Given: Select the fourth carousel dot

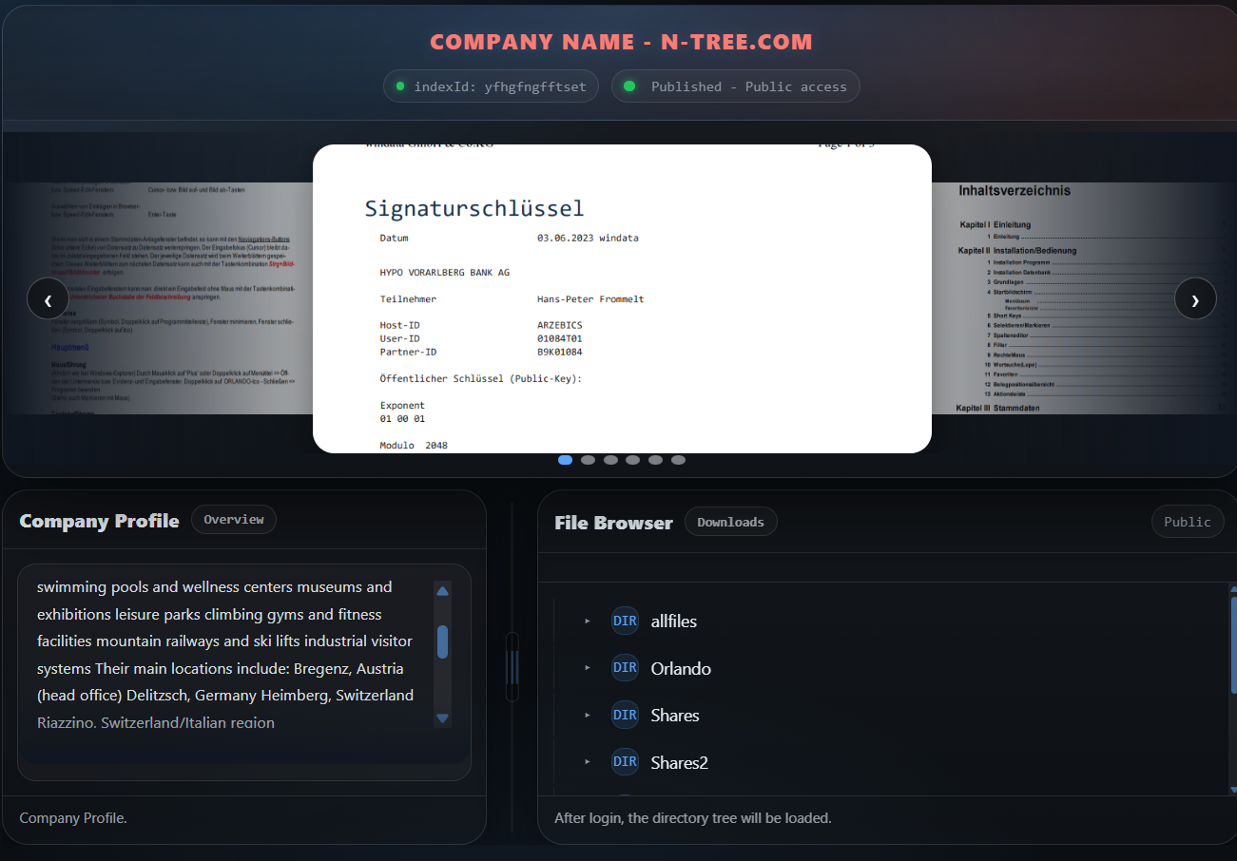Looking at the screenshot, I should tap(633, 460).
